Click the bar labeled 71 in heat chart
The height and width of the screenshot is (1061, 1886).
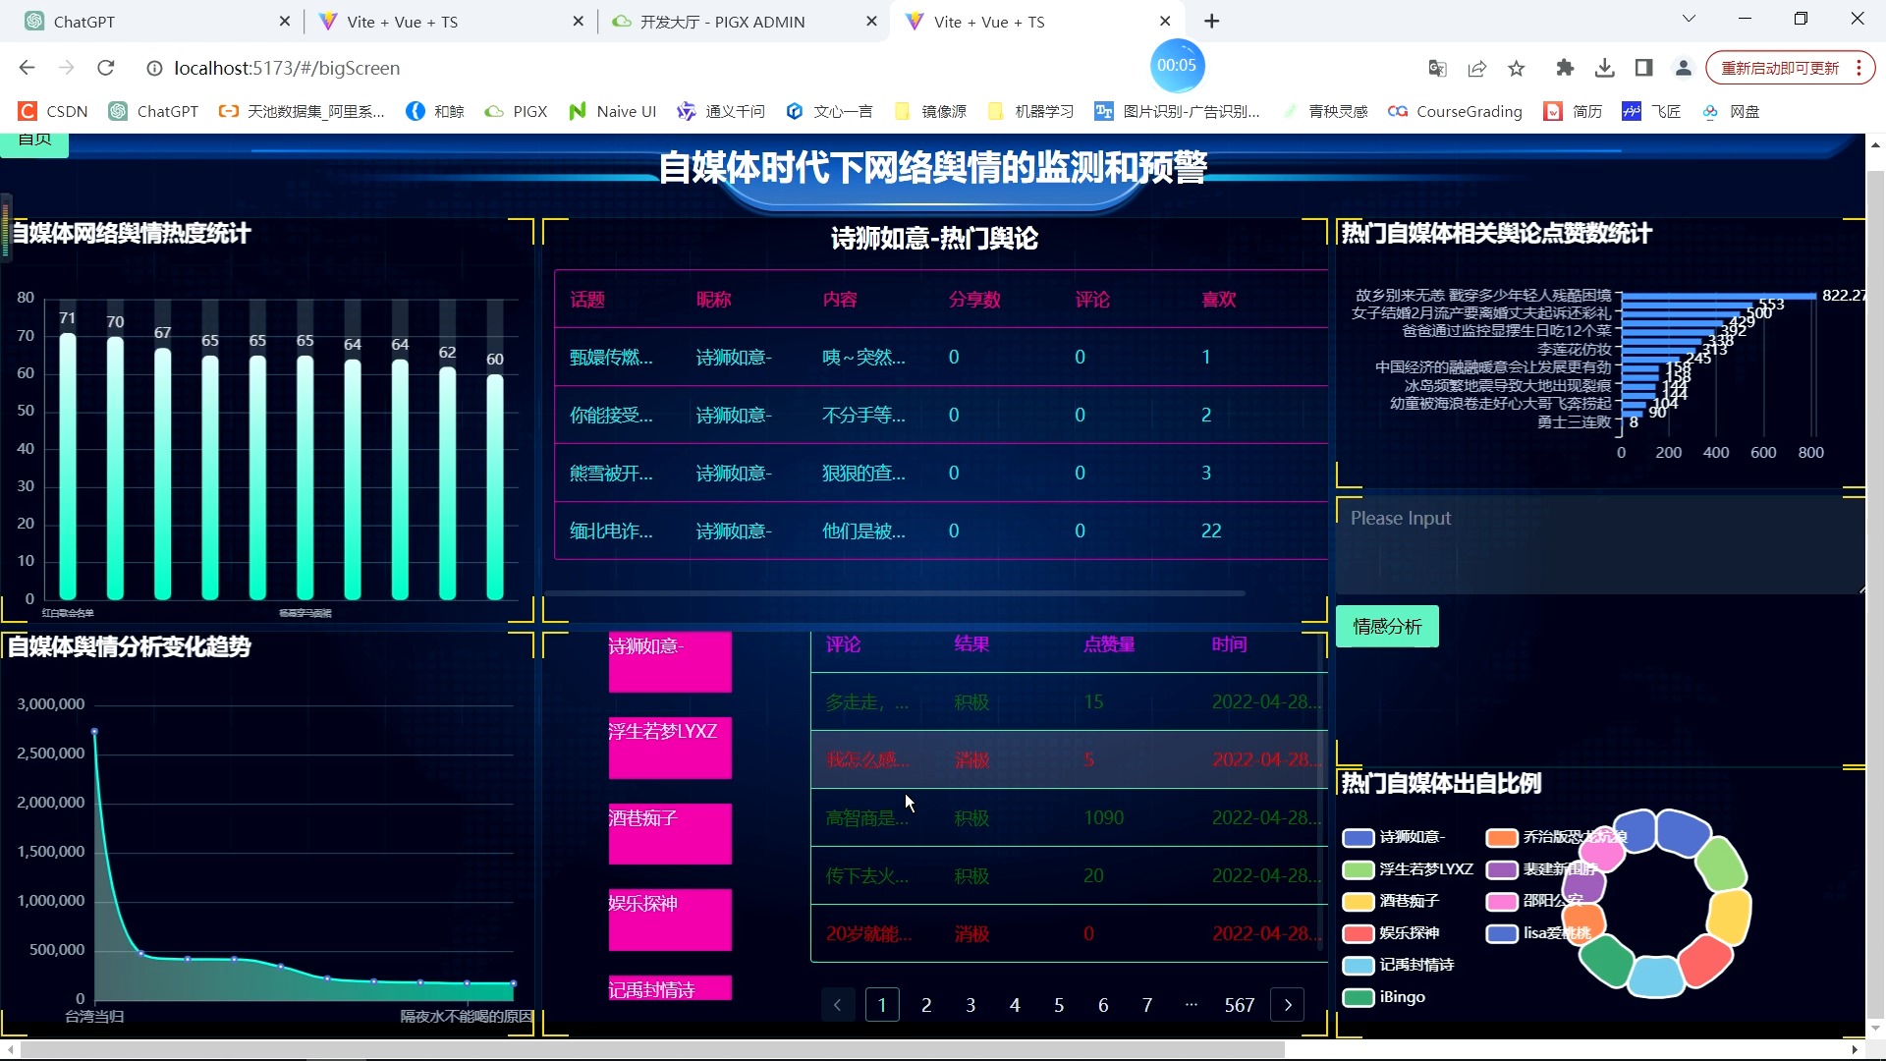pos(68,466)
